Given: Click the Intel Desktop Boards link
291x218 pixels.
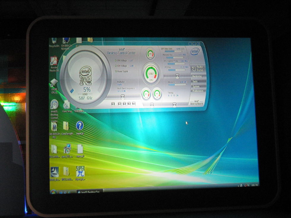Looking at the screenshot, I should (x=196, y=103).
